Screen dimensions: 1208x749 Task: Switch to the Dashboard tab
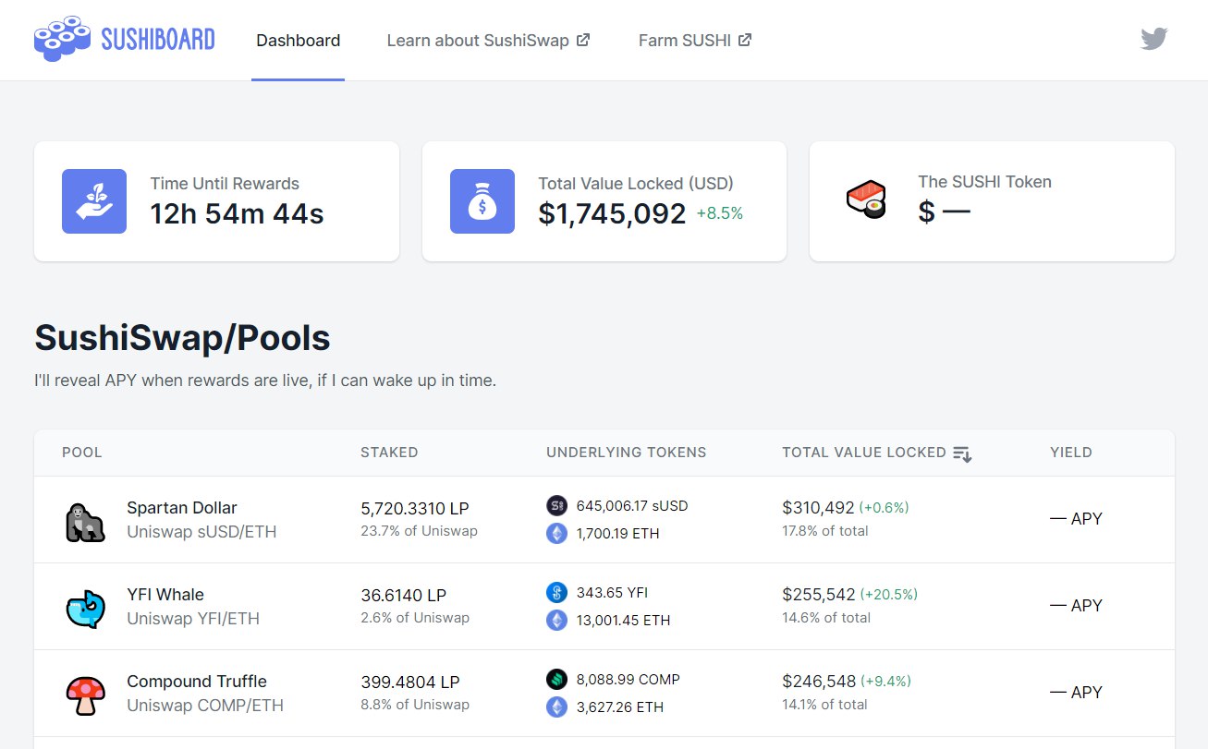tap(298, 41)
